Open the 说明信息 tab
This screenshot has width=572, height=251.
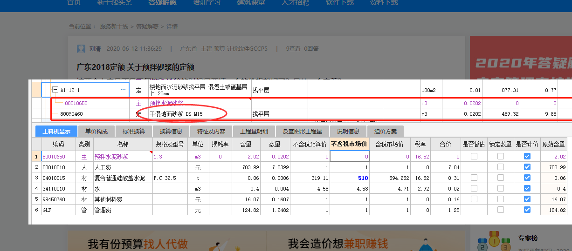pyautogui.click(x=348, y=132)
